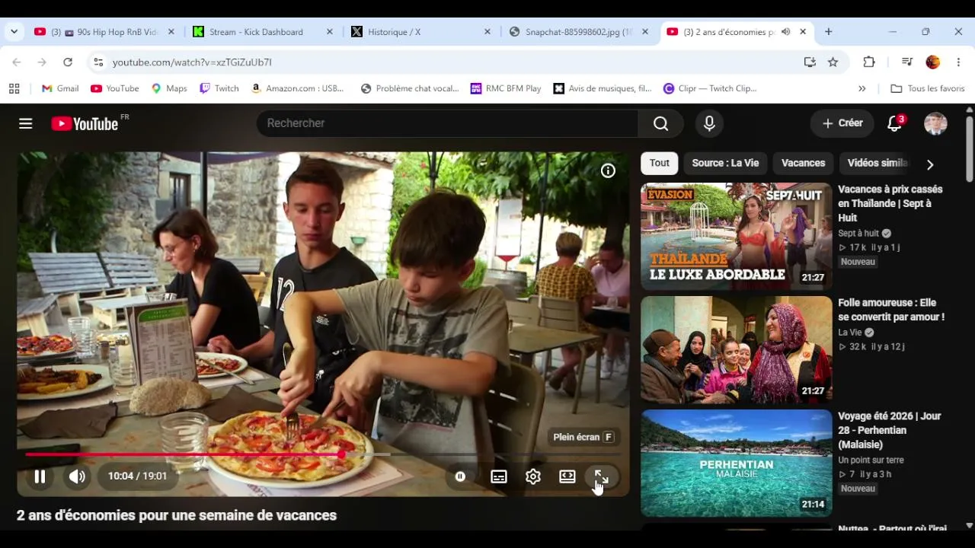Show the video info cards icon

point(608,171)
